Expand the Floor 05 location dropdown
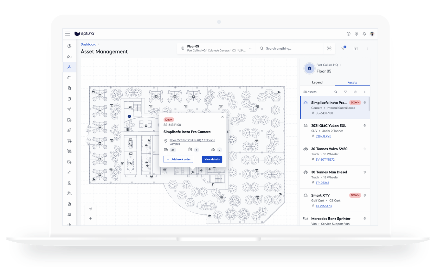438x267 pixels. [x=250, y=48]
